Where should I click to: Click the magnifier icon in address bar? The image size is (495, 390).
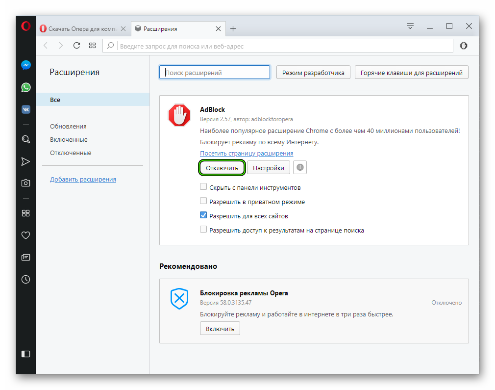(110, 46)
